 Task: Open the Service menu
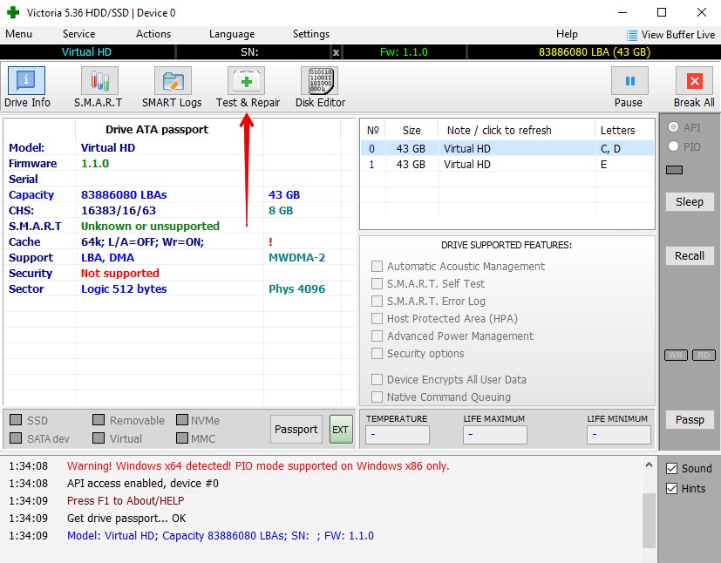[78, 34]
